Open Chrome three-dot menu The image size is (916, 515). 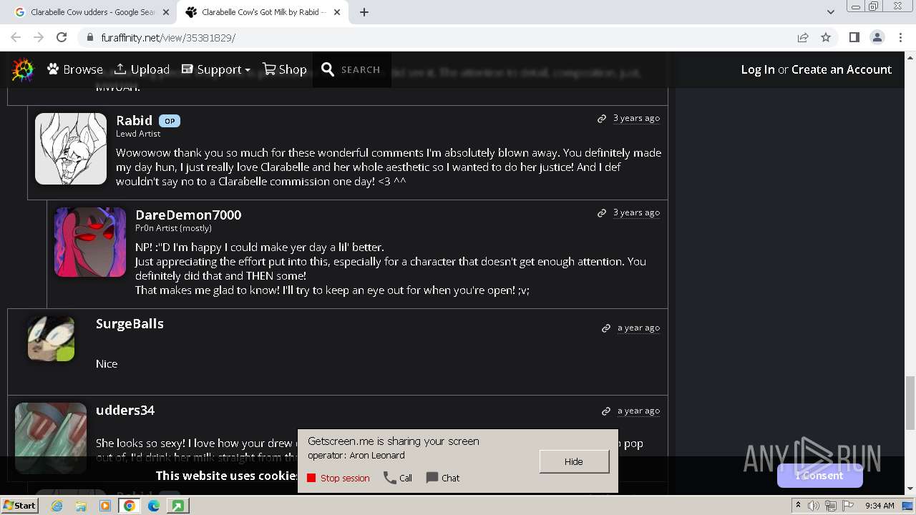click(x=900, y=37)
